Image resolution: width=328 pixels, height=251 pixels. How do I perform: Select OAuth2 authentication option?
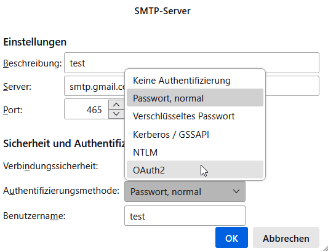pyautogui.click(x=195, y=170)
